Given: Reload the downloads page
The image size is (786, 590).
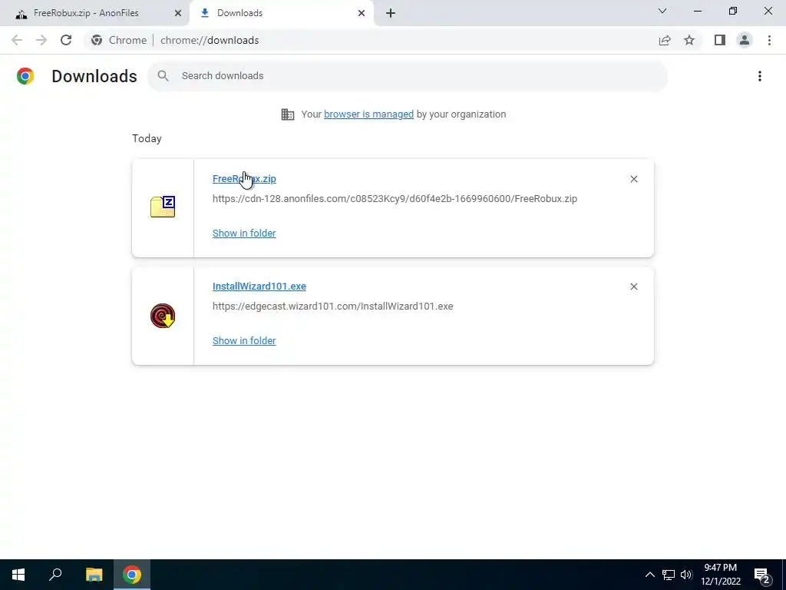Looking at the screenshot, I should tap(66, 40).
